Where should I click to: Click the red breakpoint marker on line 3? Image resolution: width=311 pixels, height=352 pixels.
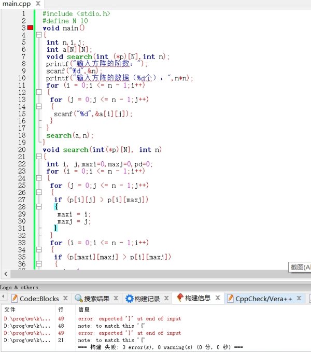click(x=31, y=28)
